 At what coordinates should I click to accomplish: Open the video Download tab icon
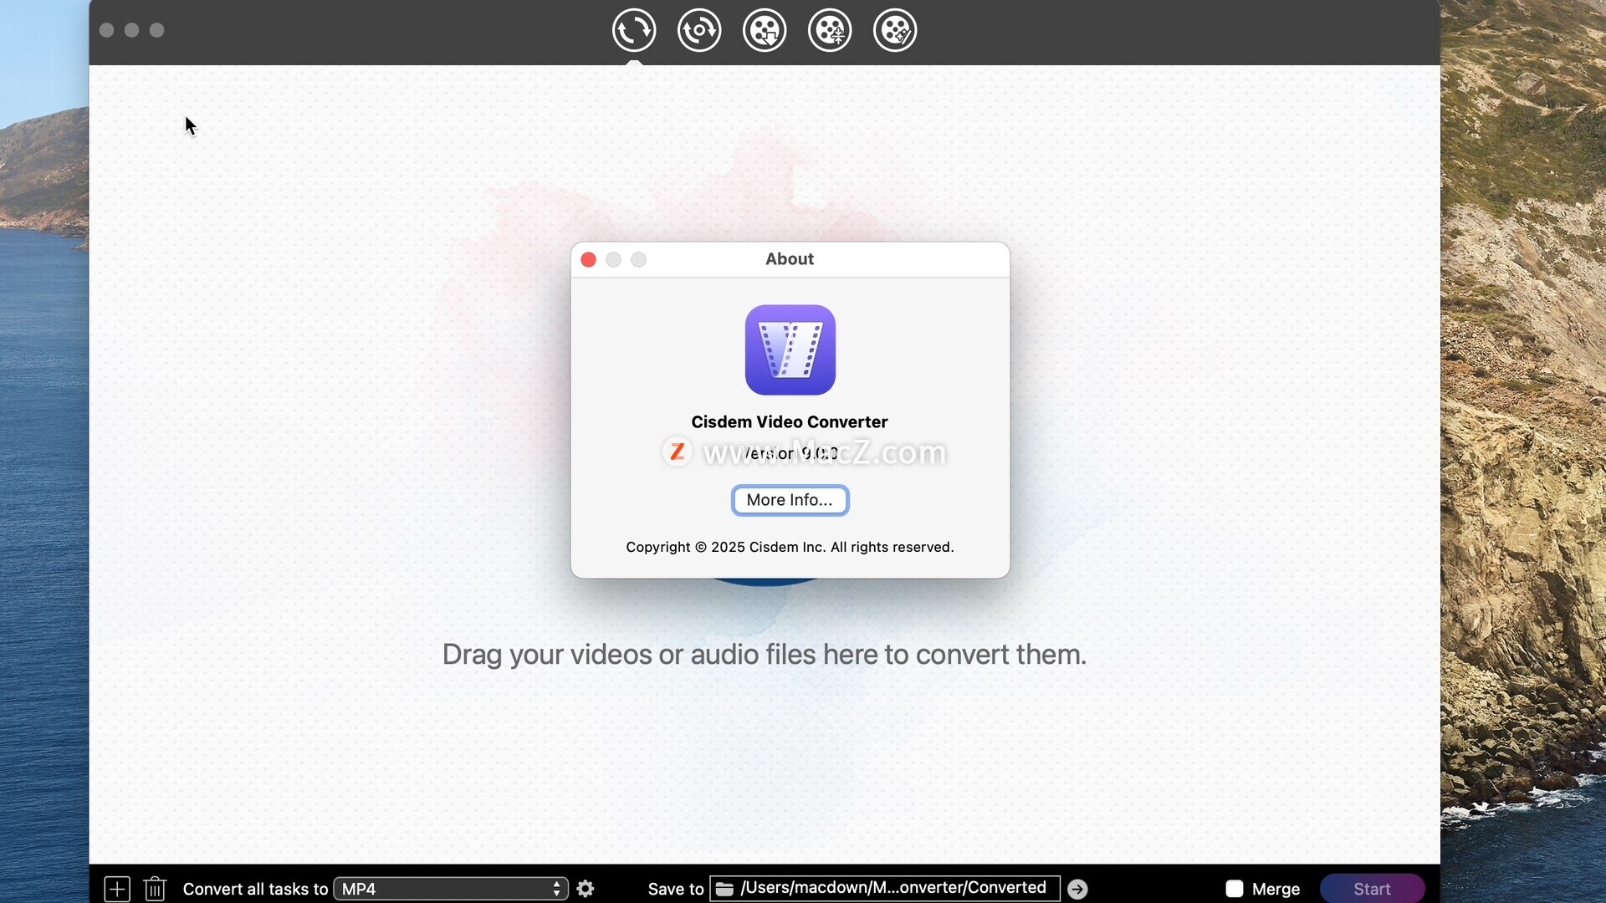tap(764, 31)
